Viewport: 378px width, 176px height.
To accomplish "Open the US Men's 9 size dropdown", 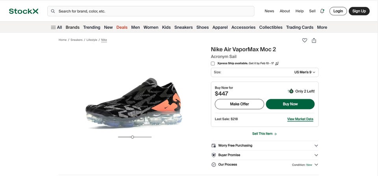I will (304, 72).
